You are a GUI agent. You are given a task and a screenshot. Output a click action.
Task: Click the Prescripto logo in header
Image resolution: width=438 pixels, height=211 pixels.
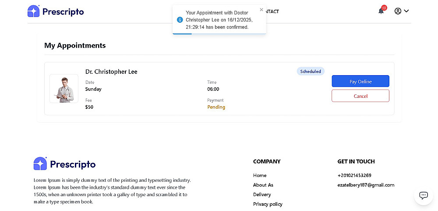click(x=56, y=11)
